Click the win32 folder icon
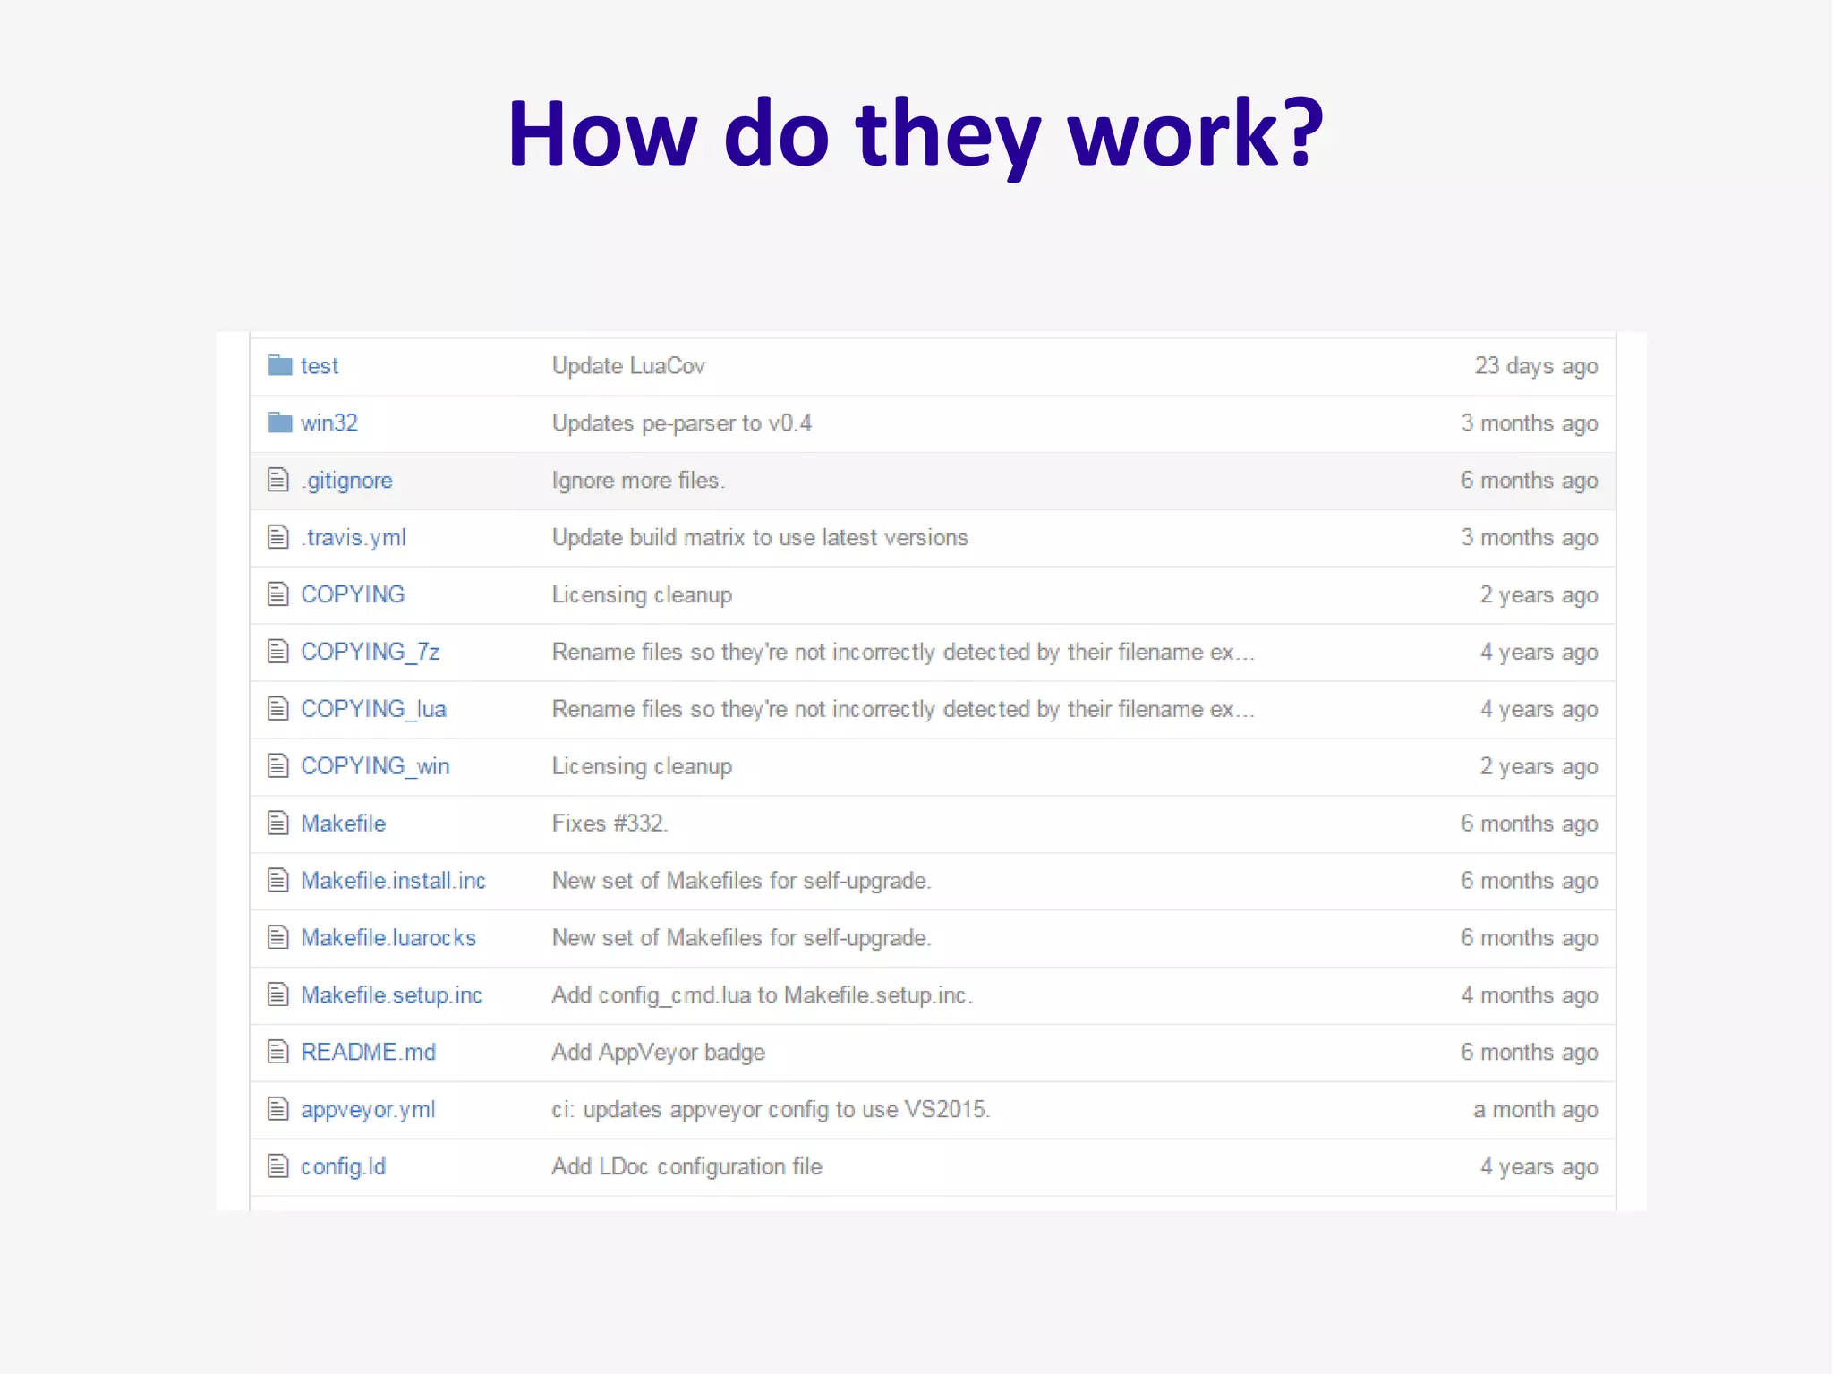The image size is (1833, 1374). (x=279, y=422)
